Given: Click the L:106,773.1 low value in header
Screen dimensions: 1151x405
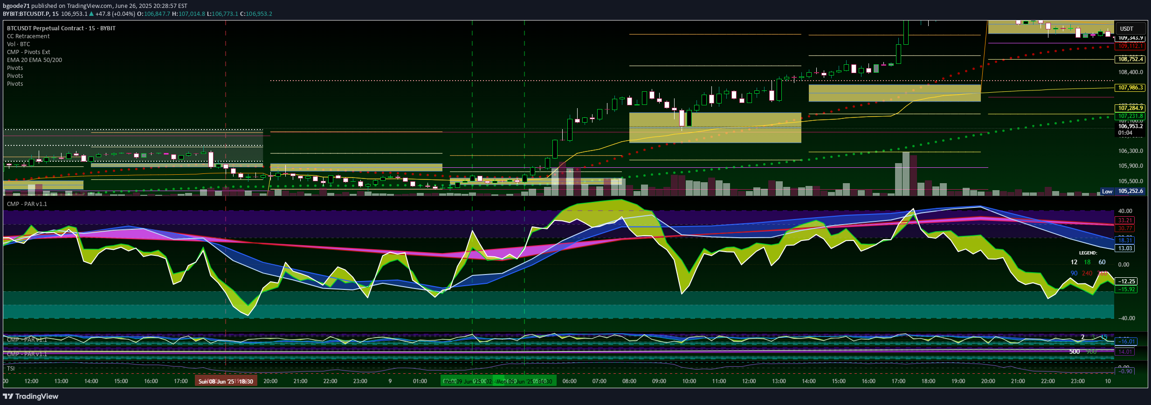Looking at the screenshot, I should pyautogui.click(x=222, y=14).
